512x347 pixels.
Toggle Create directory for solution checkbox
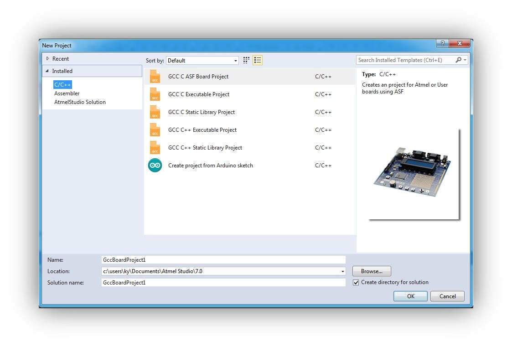(356, 282)
